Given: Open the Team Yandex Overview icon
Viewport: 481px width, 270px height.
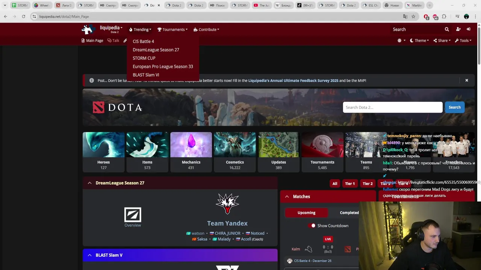Looking at the screenshot, I should pos(133,215).
